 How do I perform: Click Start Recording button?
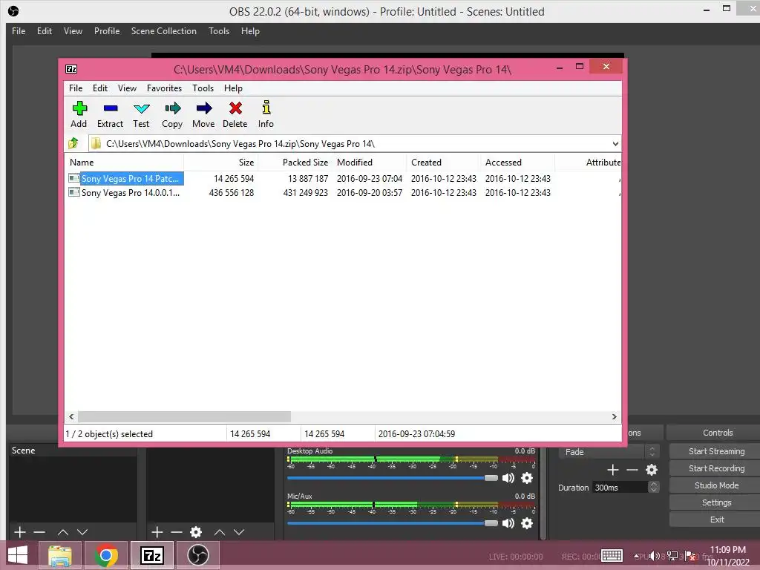[x=716, y=468]
